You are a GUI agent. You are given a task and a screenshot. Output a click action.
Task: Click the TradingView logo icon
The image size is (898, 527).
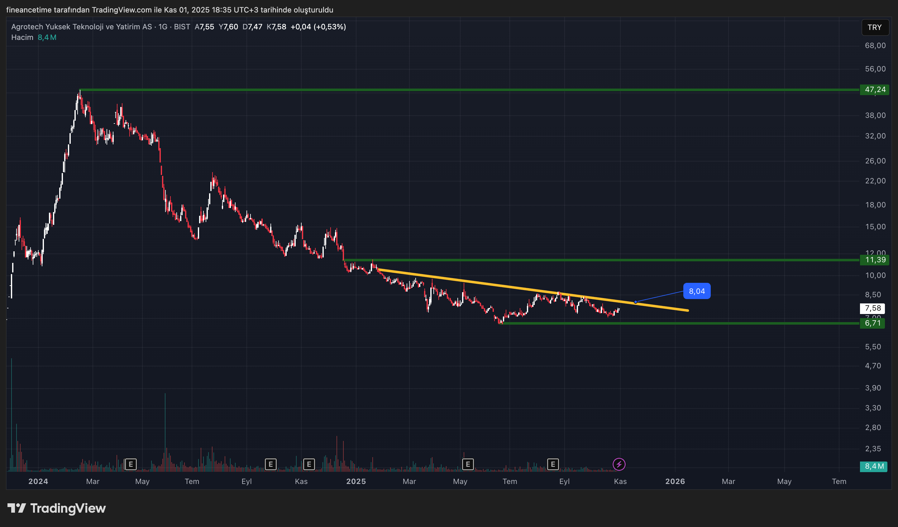(x=17, y=508)
